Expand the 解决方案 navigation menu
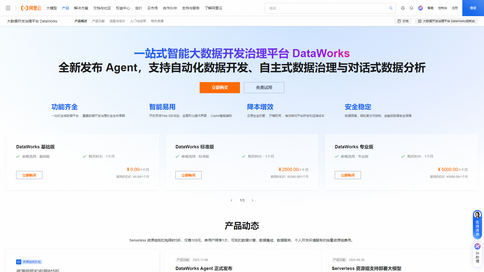This screenshot has width=484, height=272. 81,8
